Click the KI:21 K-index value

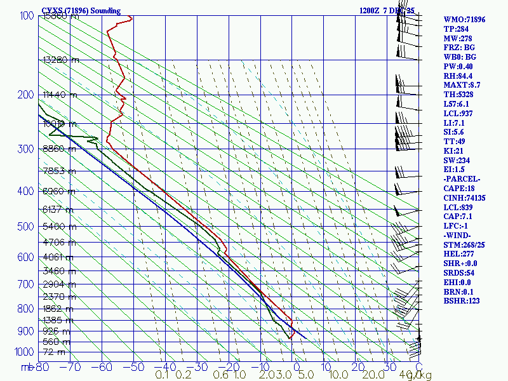point(453,150)
